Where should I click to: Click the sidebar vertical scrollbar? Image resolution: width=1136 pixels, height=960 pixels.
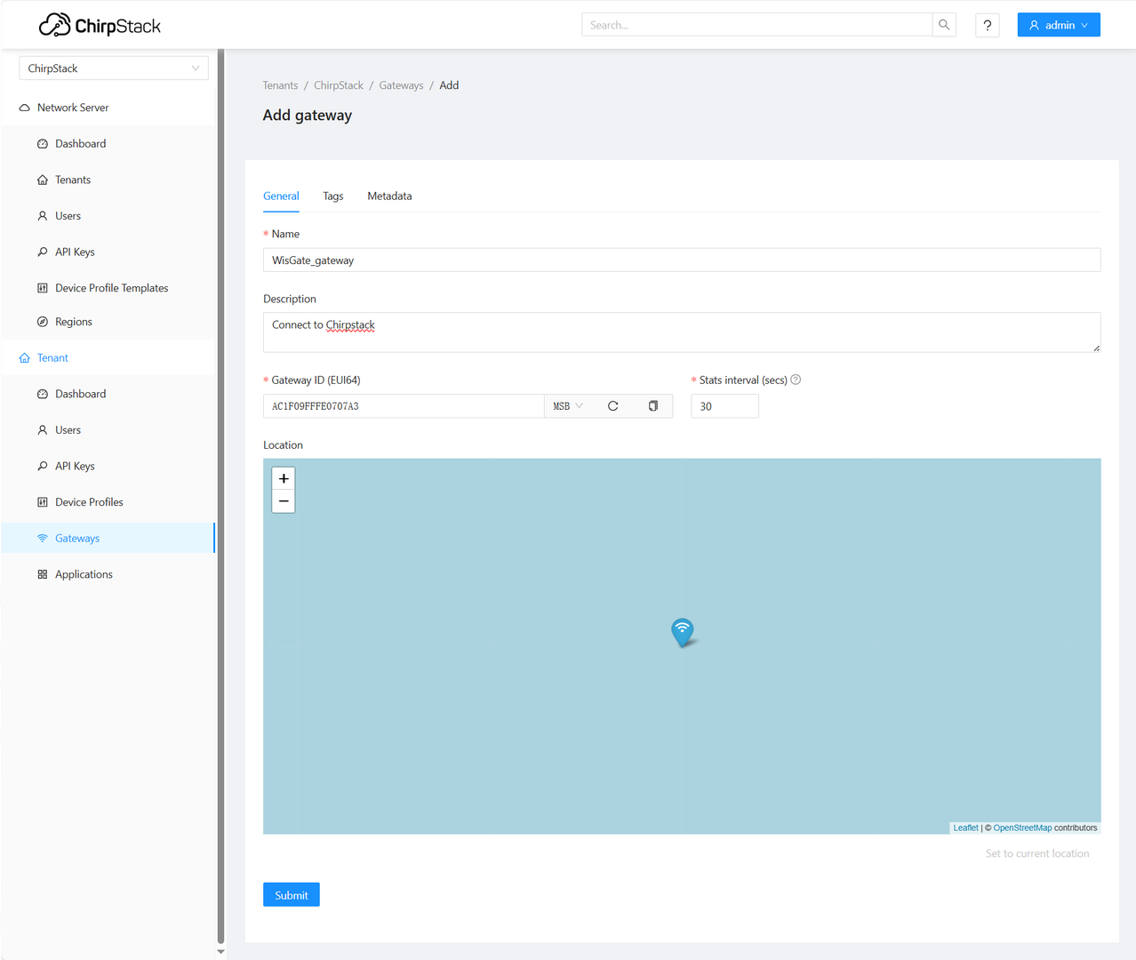click(x=220, y=496)
